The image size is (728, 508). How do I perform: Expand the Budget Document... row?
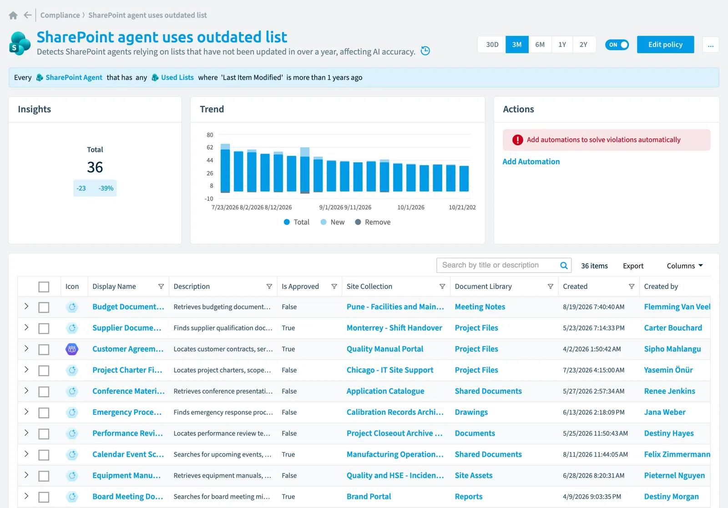click(x=26, y=306)
